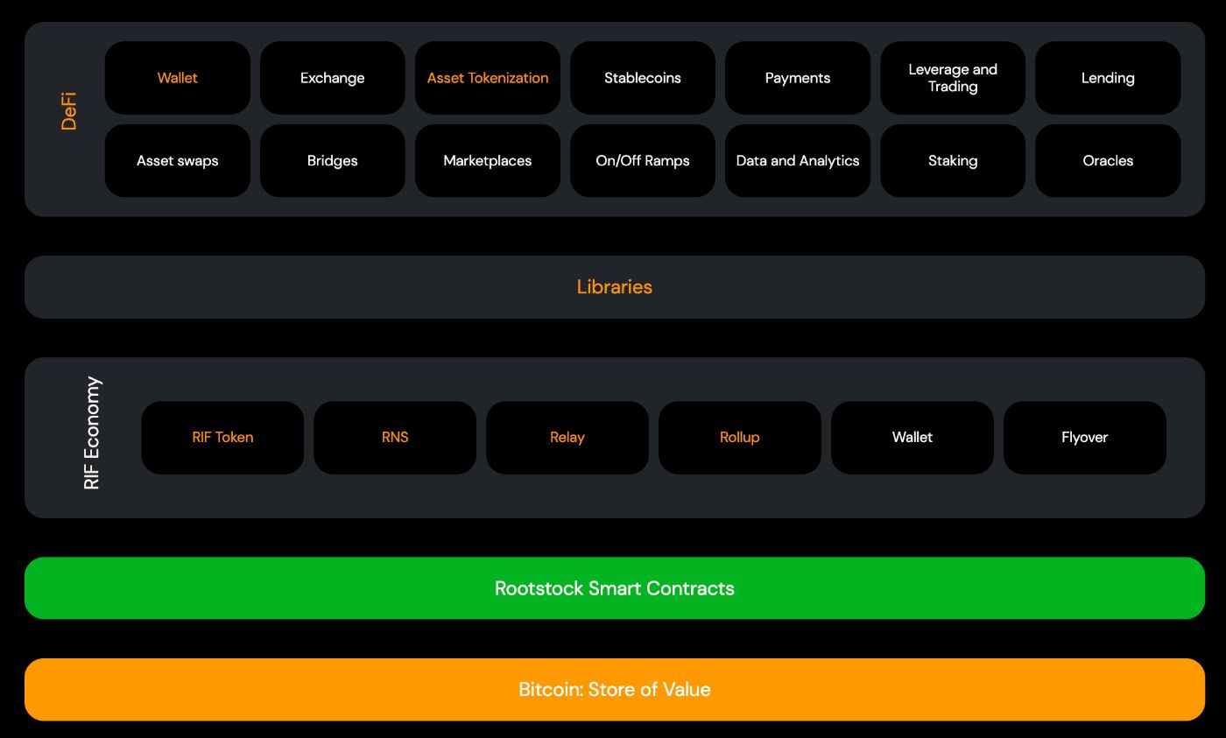Open the Lending box
The image size is (1226, 738).
click(x=1108, y=78)
